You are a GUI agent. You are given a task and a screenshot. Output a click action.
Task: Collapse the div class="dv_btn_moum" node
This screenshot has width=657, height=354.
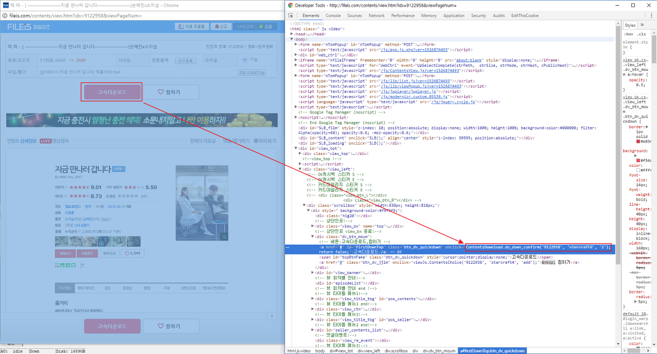coord(313,236)
